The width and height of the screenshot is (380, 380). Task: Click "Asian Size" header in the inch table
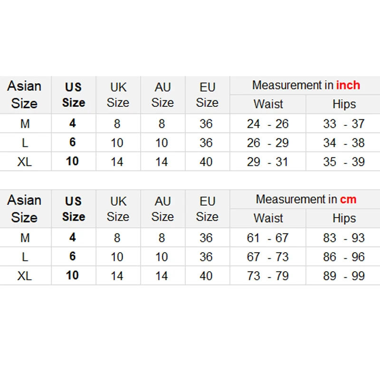[25, 95]
